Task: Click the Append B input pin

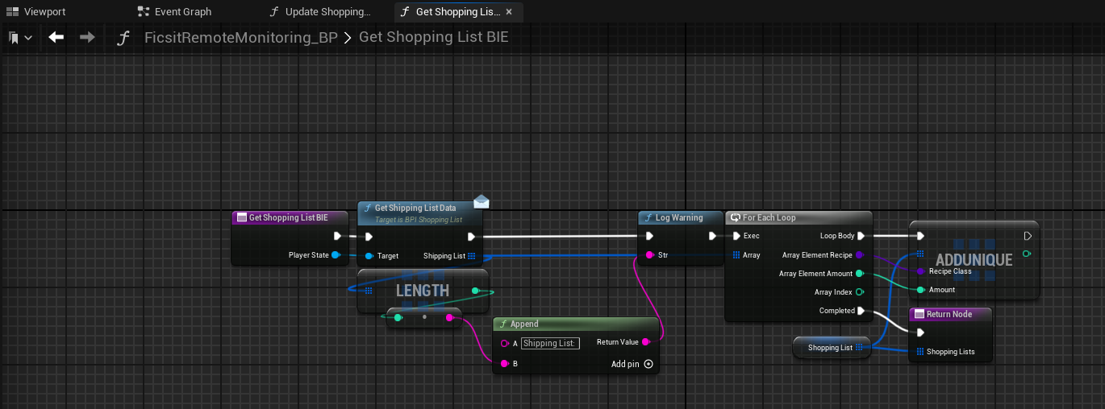Action: [504, 364]
